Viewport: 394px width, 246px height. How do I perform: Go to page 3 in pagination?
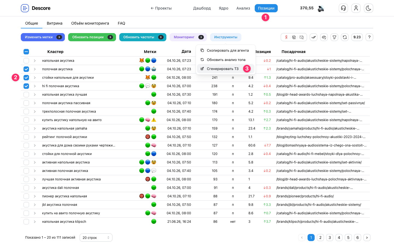330,238
